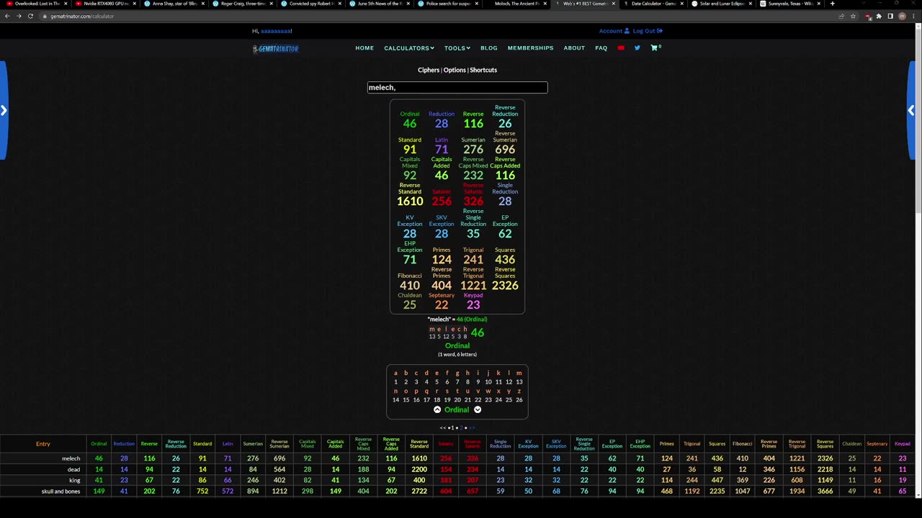Open the ABOUT page
The image size is (922, 518).
click(574, 48)
